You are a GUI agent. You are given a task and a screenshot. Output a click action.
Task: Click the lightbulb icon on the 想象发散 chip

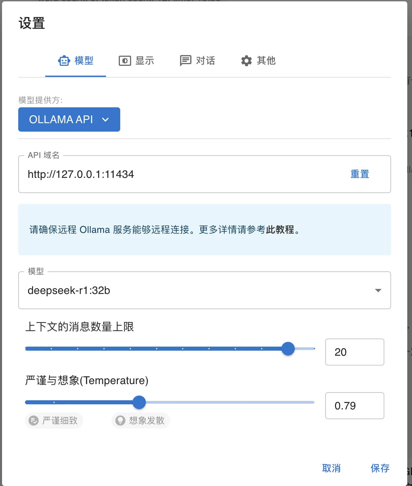click(x=120, y=421)
